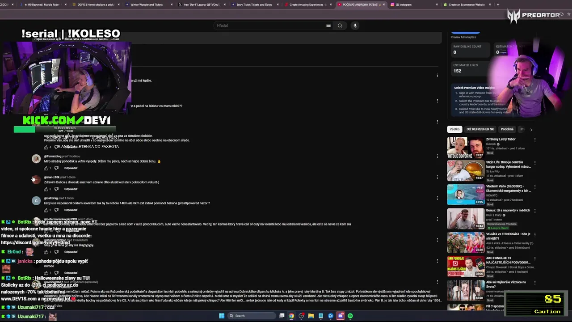This screenshot has width=572, height=322.
Task: Open Strýc Life Brno burger video thumbnail
Action: (465, 171)
